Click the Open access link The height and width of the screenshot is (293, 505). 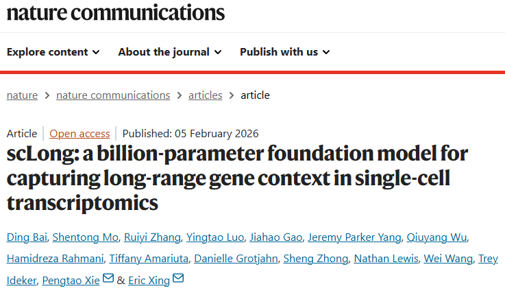click(79, 133)
